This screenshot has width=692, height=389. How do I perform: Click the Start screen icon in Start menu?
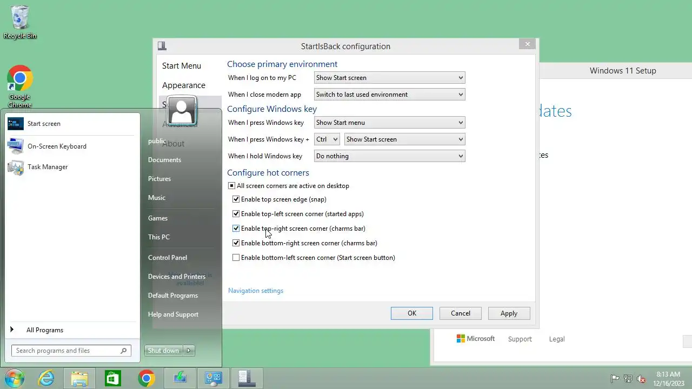(x=16, y=124)
